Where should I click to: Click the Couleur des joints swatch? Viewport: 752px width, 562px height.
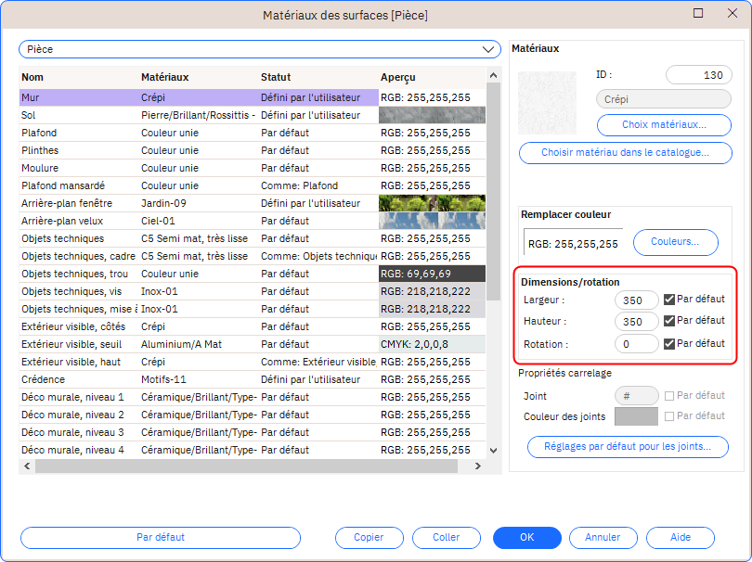click(x=636, y=416)
